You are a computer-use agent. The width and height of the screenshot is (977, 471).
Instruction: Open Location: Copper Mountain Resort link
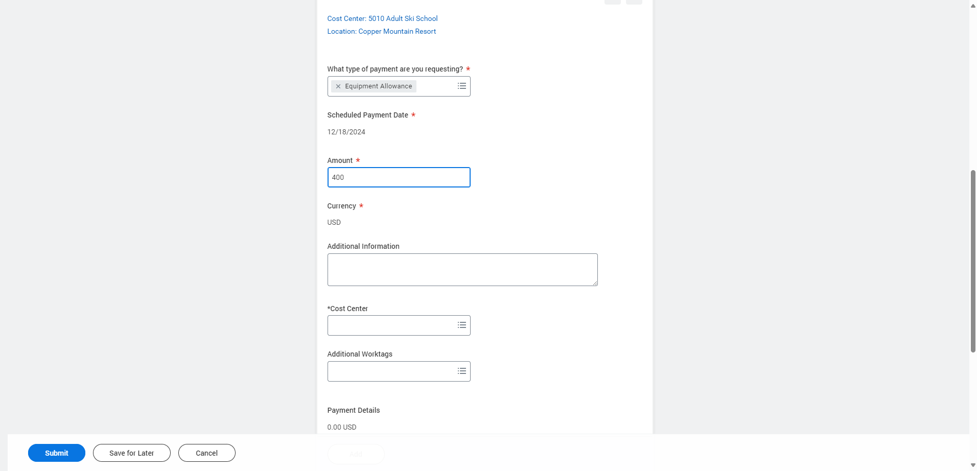coord(381,31)
